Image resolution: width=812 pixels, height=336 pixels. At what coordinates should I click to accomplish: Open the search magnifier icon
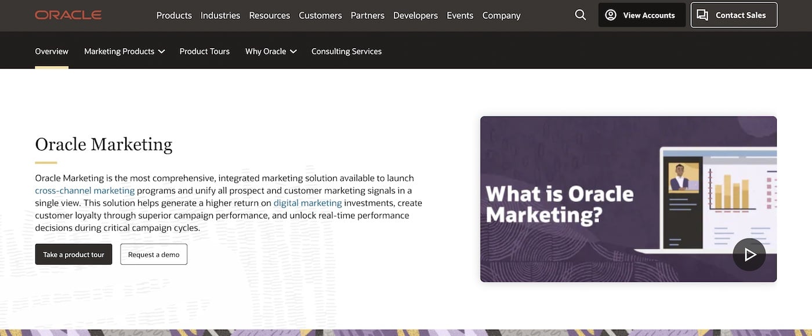580,15
